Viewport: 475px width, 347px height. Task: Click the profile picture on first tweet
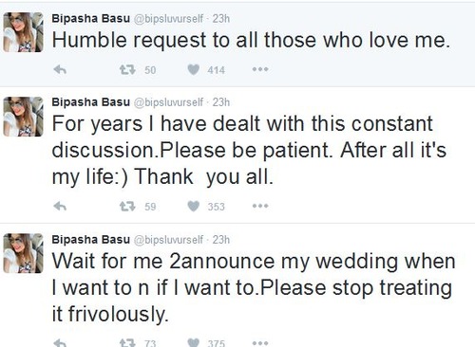23,32
